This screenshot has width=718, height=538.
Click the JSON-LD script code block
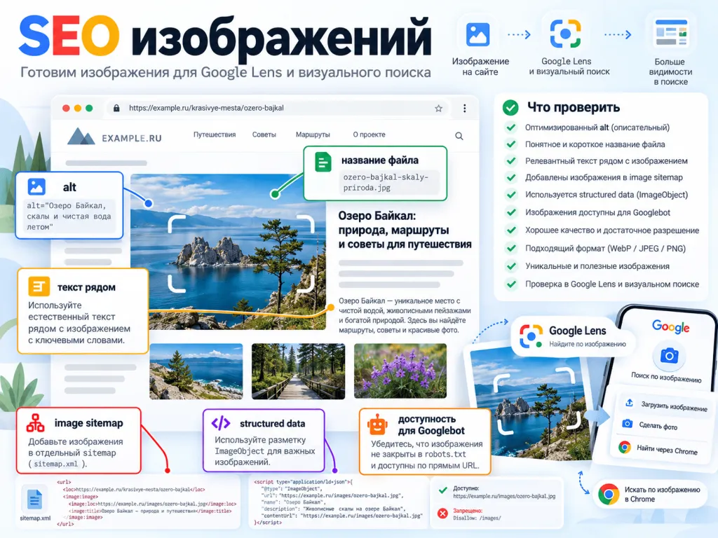coord(339,502)
